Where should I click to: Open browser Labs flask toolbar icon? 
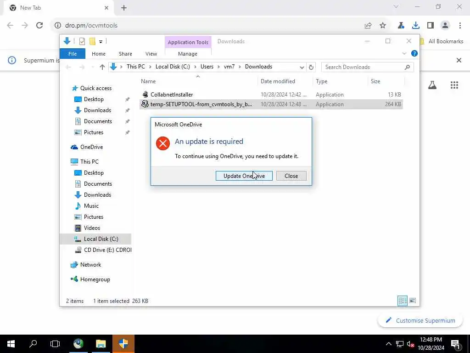401,26
